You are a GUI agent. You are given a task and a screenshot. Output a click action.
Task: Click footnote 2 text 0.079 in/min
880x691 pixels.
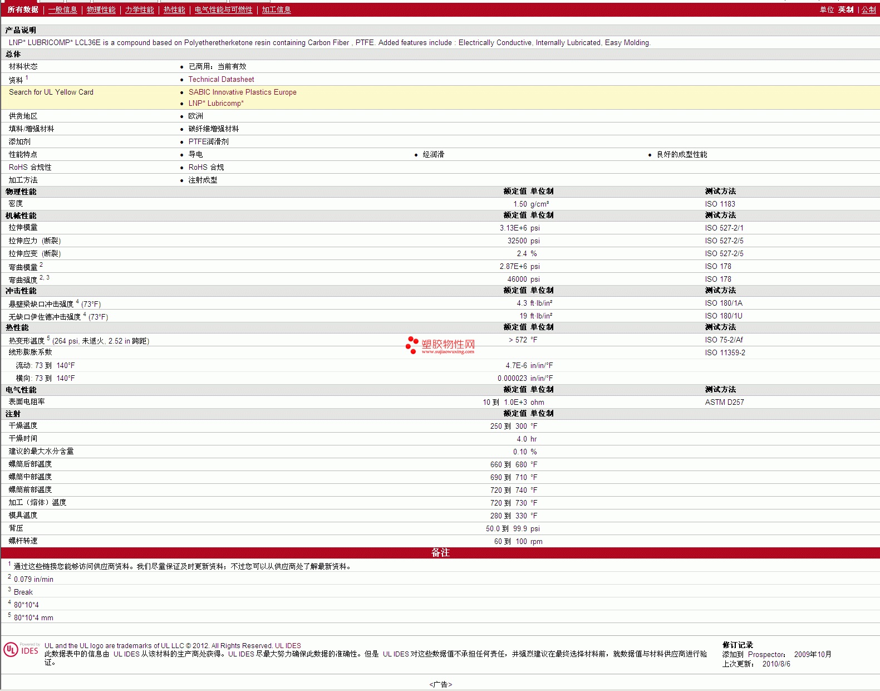tap(33, 580)
